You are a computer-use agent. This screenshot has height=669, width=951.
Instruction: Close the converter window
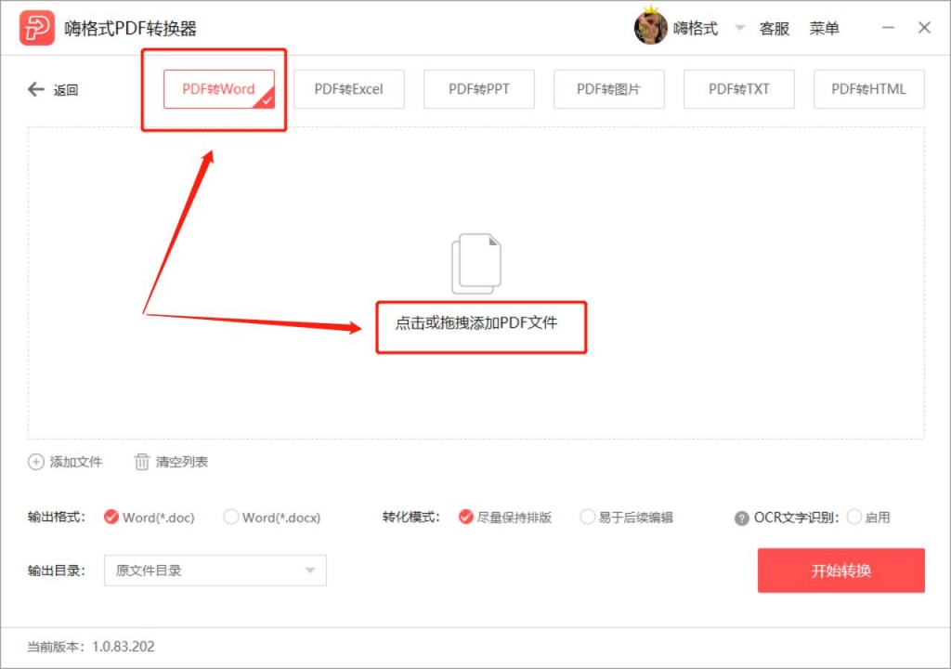click(x=924, y=28)
